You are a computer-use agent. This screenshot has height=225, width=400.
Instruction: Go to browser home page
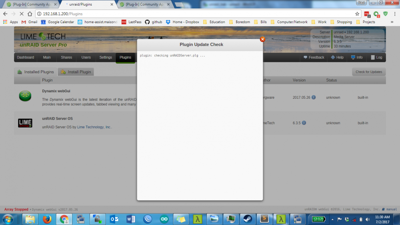tap(30, 14)
